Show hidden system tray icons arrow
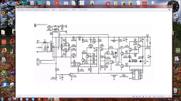 click(x=164, y=99)
